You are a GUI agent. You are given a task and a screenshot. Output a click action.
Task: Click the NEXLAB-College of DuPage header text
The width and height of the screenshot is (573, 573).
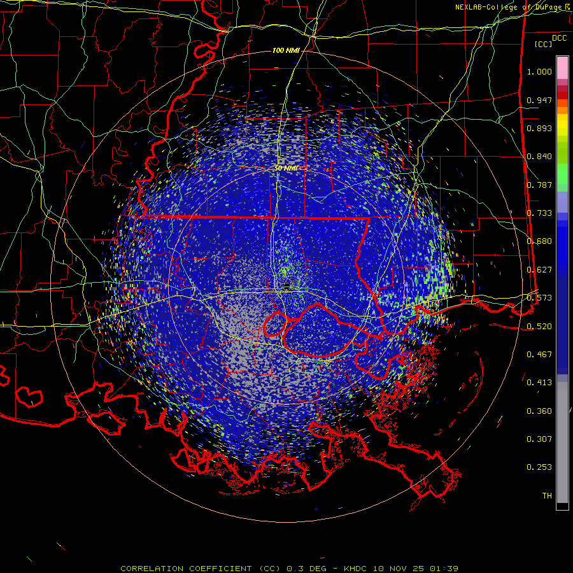pyautogui.click(x=513, y=7)
